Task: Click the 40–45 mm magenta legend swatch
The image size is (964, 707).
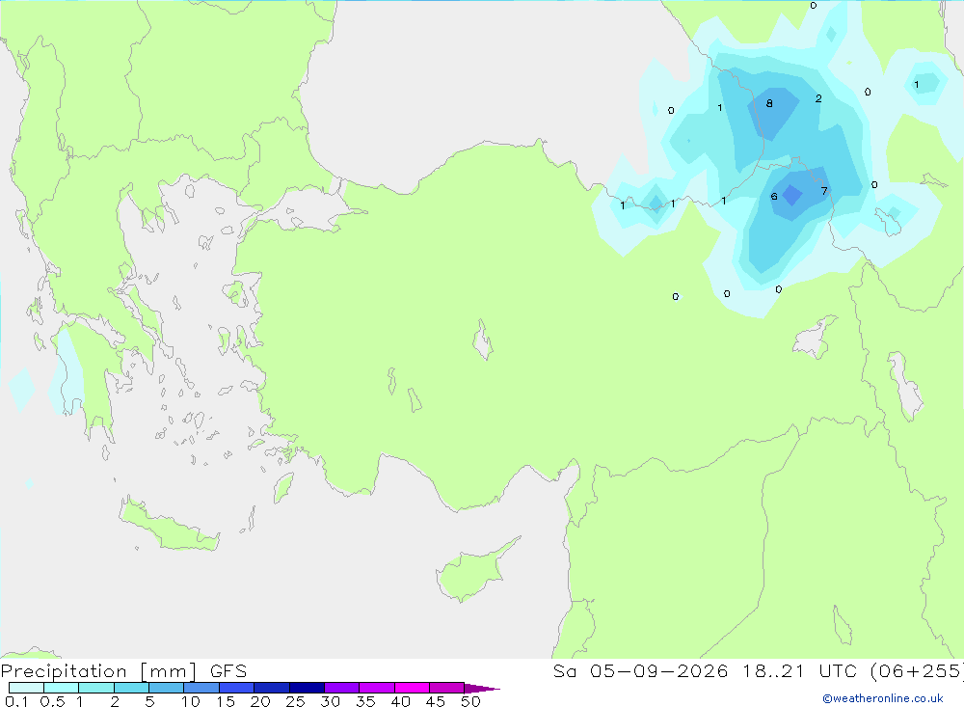Action: (412, 688)
